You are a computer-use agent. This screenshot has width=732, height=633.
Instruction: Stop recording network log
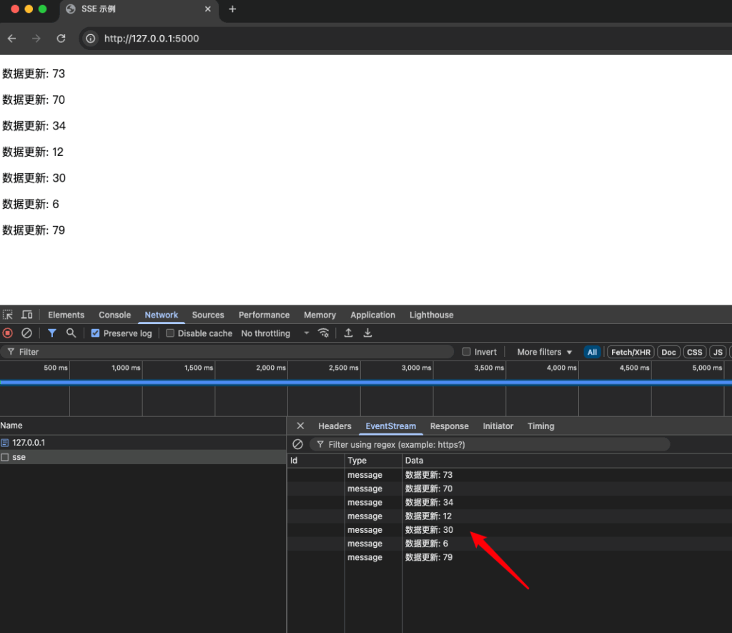coord(7,333)
